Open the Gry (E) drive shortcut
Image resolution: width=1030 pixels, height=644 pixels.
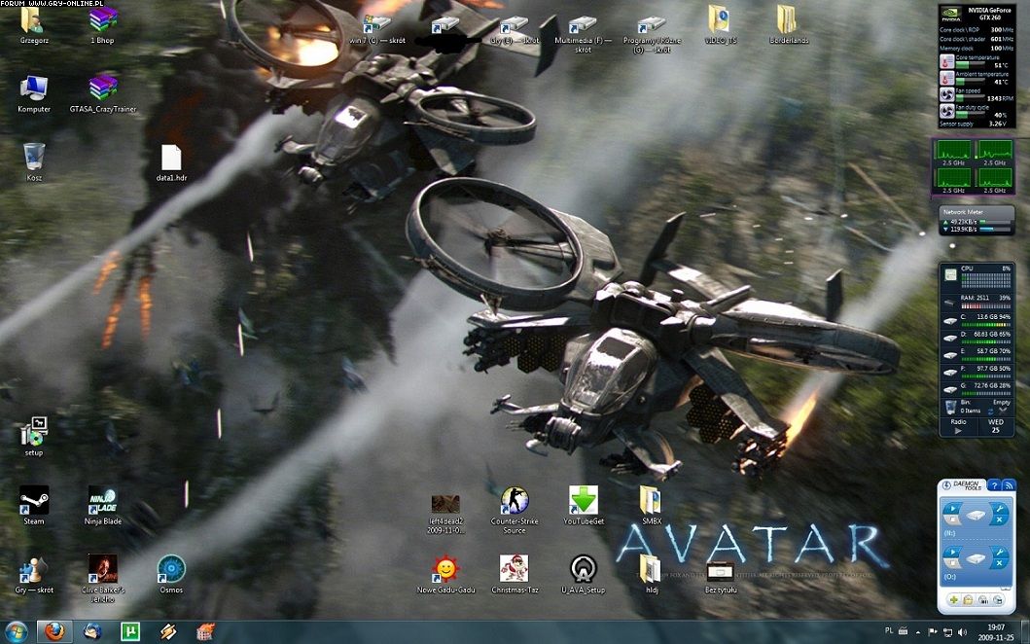coord(515,29)
